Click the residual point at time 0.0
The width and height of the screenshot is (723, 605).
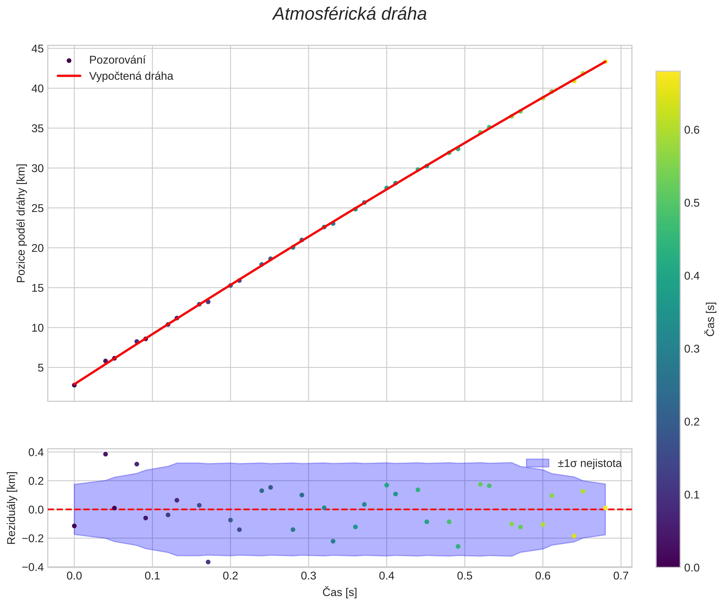tap(74, 526)
